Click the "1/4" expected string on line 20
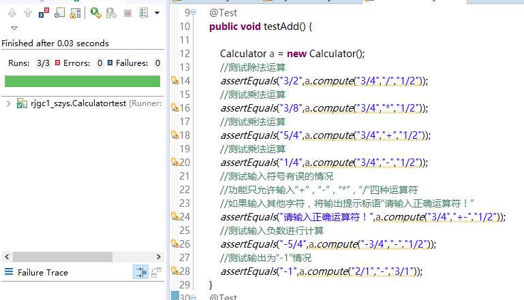Image resolution: width=524 pixels, height=300 pixels. [290, 163]
